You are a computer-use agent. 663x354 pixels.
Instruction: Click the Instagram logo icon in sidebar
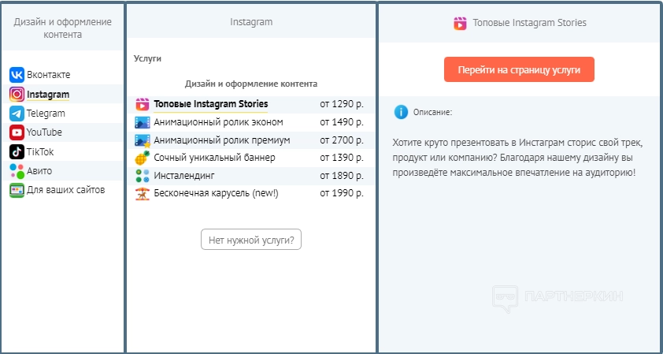click(17, 95)
